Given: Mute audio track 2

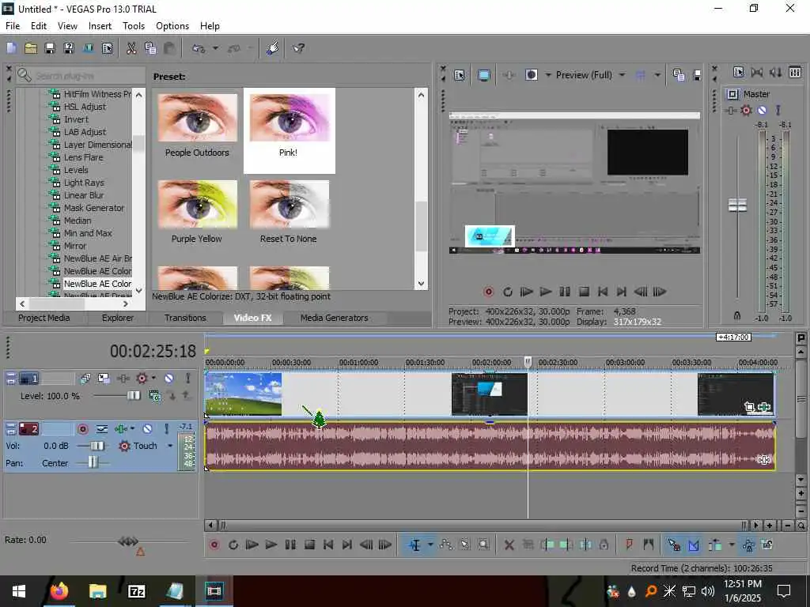Looking at the screenshot, I should [147, 429].
